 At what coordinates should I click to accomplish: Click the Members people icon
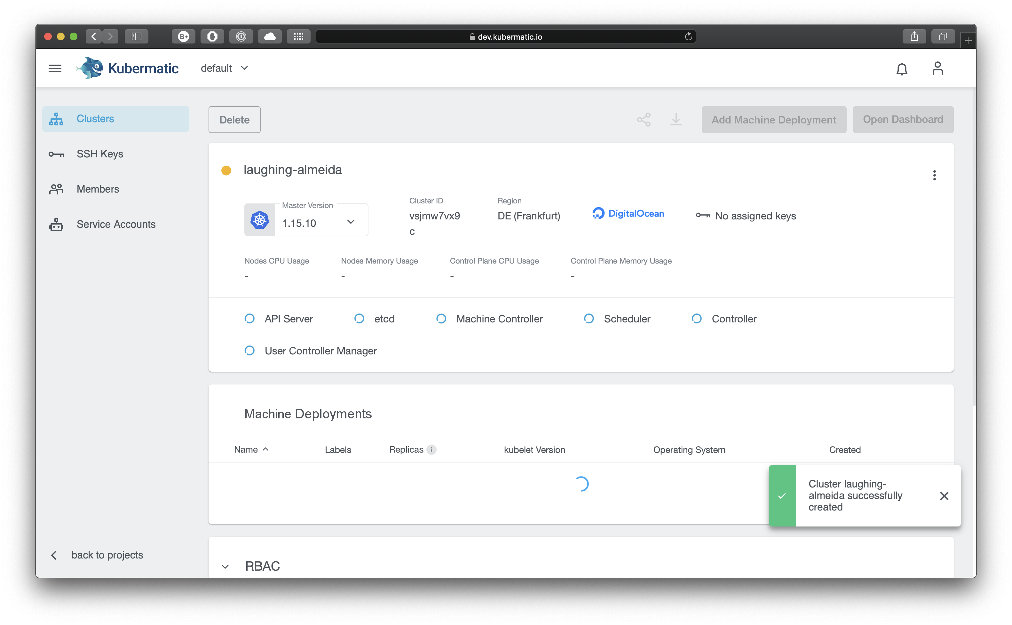(56, 189)
